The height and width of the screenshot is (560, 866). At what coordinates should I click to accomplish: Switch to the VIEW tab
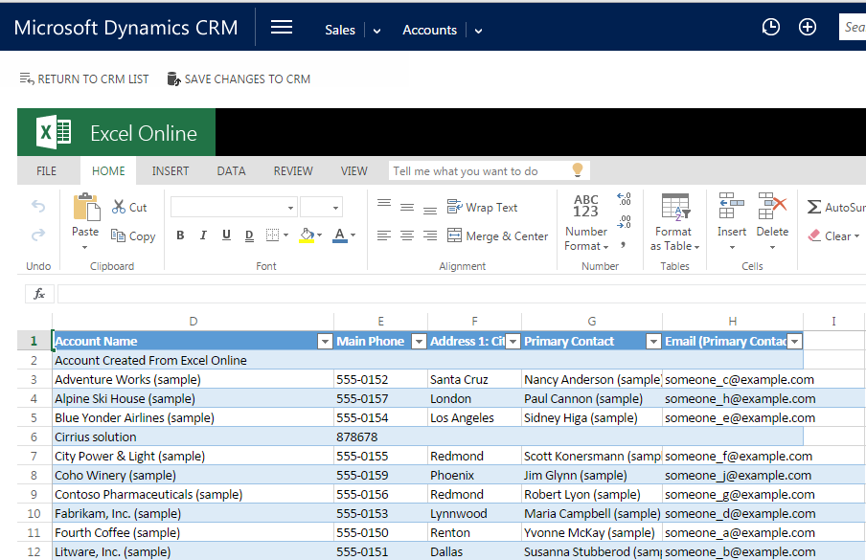354,171
